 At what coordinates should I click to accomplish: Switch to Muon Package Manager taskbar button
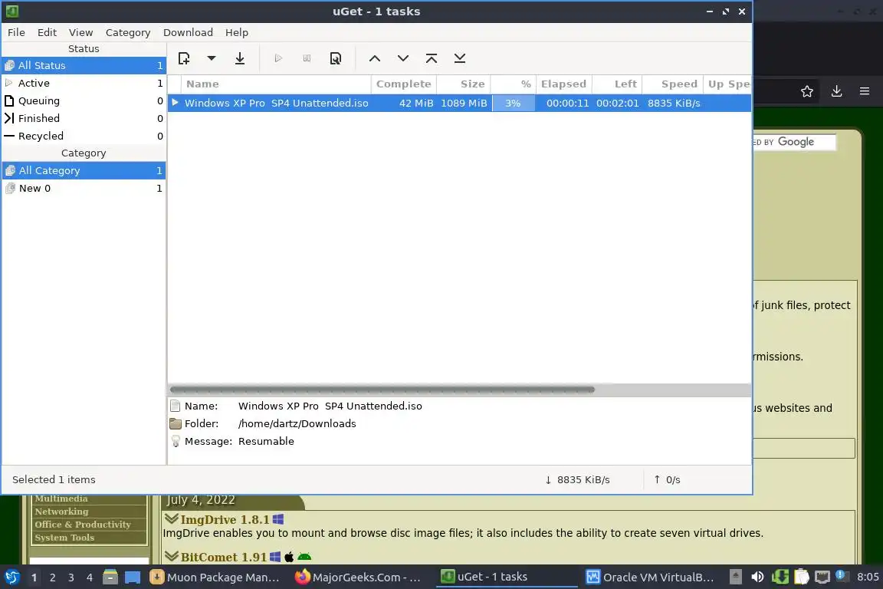[x=215, y=577]
